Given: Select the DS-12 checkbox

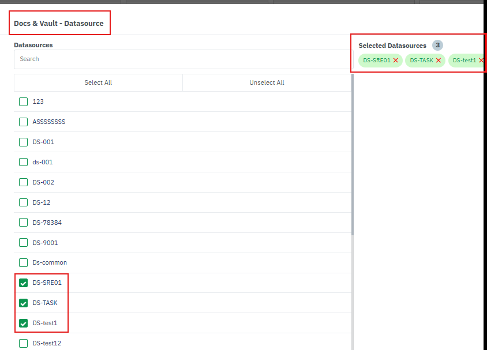Looking at the screenshot, I should [23, 202].
